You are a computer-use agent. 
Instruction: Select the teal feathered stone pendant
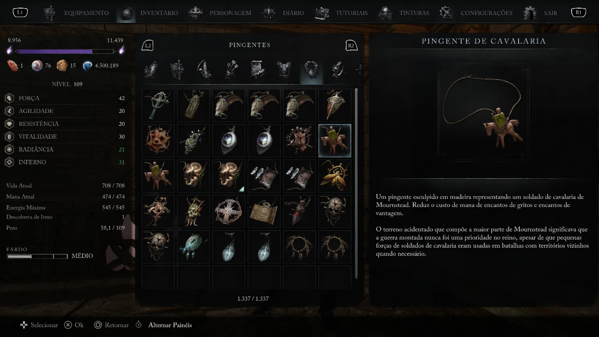click(193, 247)
